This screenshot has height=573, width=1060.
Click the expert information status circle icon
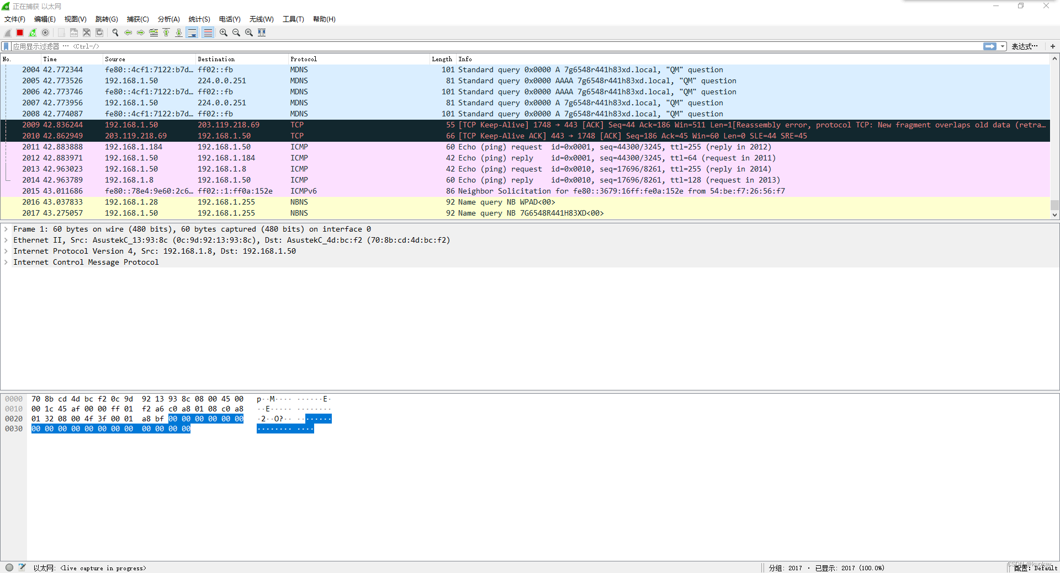click(9, 567)
